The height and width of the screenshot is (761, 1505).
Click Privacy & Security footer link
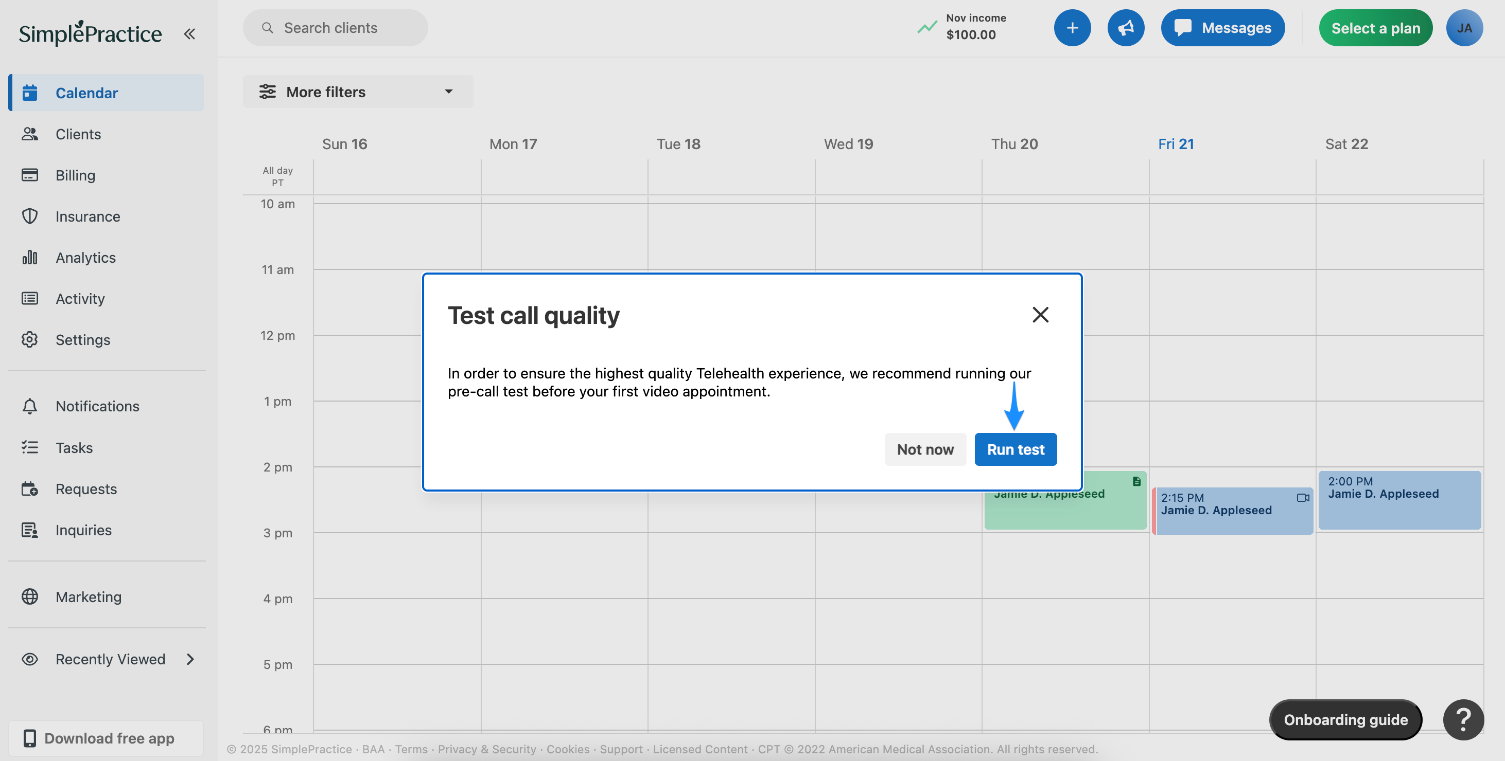(x=487, y=749)
